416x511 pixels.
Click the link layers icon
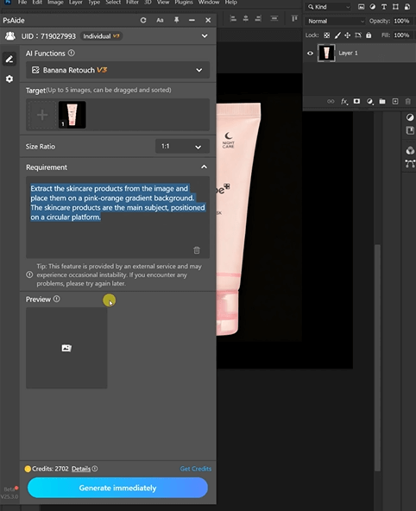(331, 101)
